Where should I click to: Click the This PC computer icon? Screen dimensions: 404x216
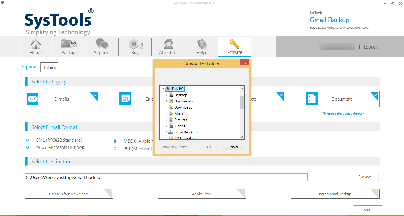168,88
